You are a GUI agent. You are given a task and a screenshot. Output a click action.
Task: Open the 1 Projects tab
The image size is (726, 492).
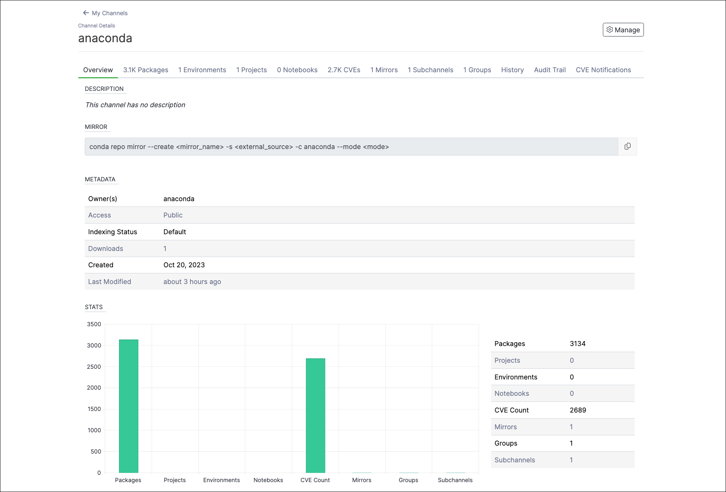tap(252, 70)
